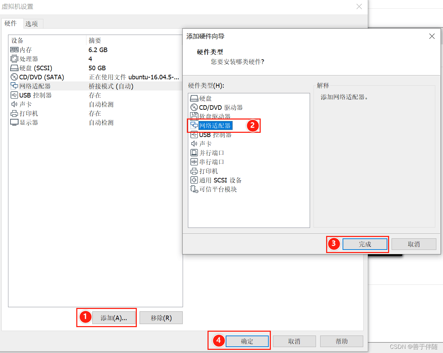
Task: Click the printer icon in the device list
Action: click(x=14, y=113)
